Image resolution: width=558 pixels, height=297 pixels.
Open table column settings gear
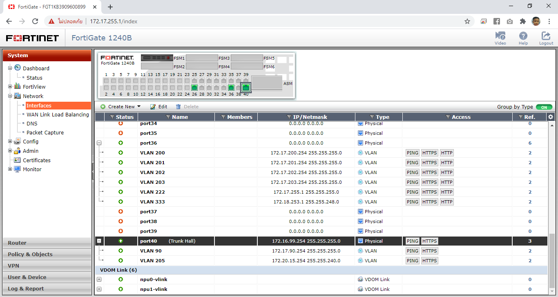551,117
